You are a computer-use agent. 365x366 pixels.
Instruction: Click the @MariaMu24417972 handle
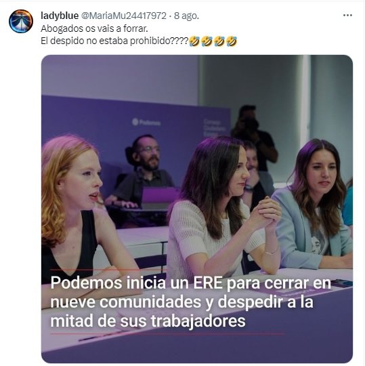click(x=124, y=16)
